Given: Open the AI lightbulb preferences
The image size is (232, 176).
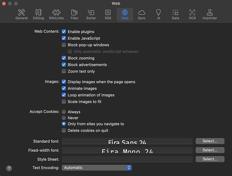Looking at the screenshot, I should [159, 14].
